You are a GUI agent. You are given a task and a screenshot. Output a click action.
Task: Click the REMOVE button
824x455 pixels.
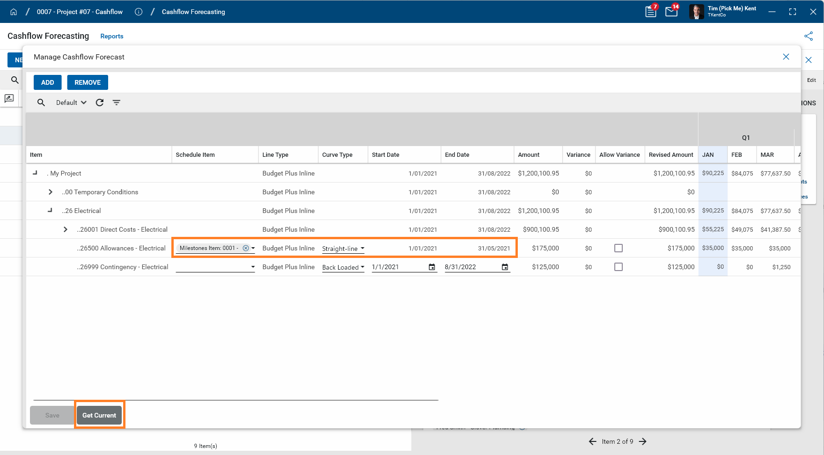88,82
